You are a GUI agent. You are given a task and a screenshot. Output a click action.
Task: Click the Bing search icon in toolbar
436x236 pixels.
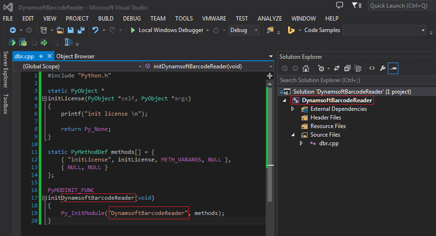coord(291,30)
